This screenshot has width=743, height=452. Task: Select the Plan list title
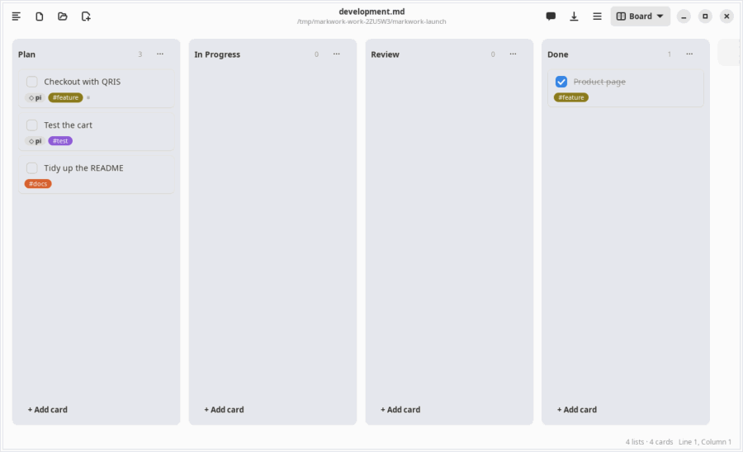(26, 54)
